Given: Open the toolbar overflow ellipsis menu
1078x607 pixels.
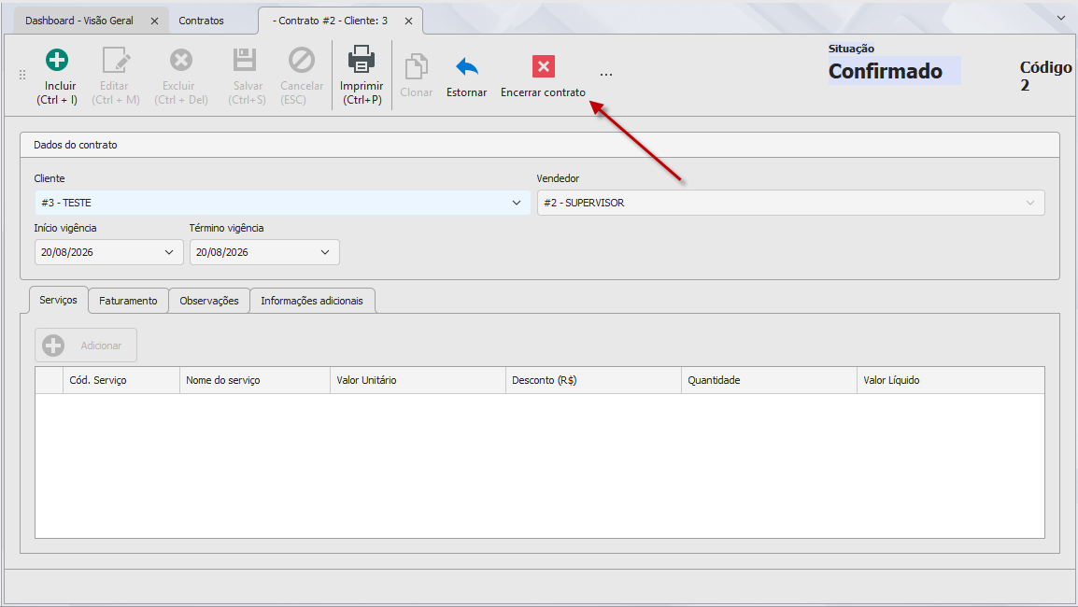Looking at the screenshot, I should [x=605, y=75].
